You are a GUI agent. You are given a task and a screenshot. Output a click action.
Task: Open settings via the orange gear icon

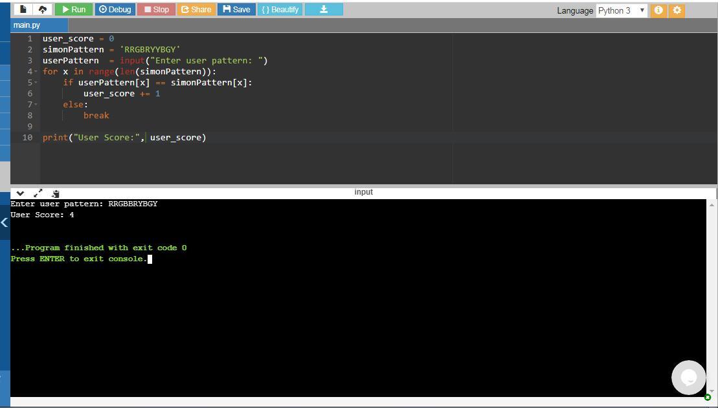[x=677, y=10]
